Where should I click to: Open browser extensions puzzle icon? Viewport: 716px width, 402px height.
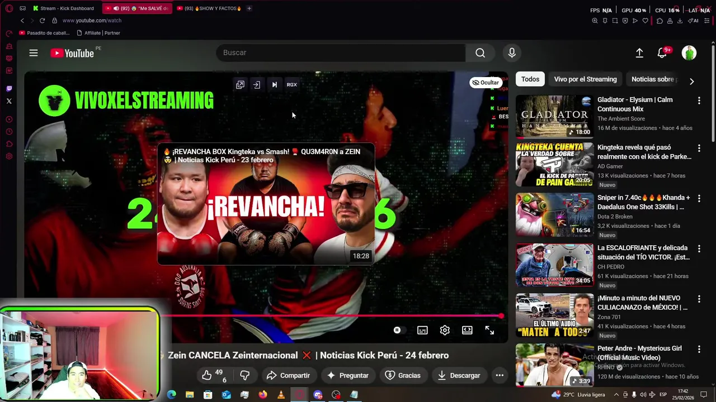click(x=660, y=21)
